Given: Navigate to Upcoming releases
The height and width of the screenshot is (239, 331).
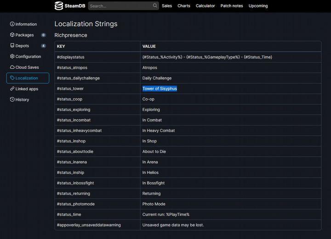Looking at the screenshot, I should (x=258, y=6).
